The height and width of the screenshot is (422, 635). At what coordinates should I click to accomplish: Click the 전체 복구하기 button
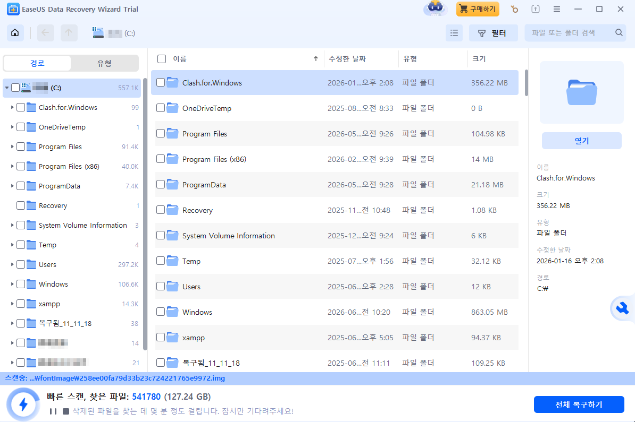click(579, 404)
